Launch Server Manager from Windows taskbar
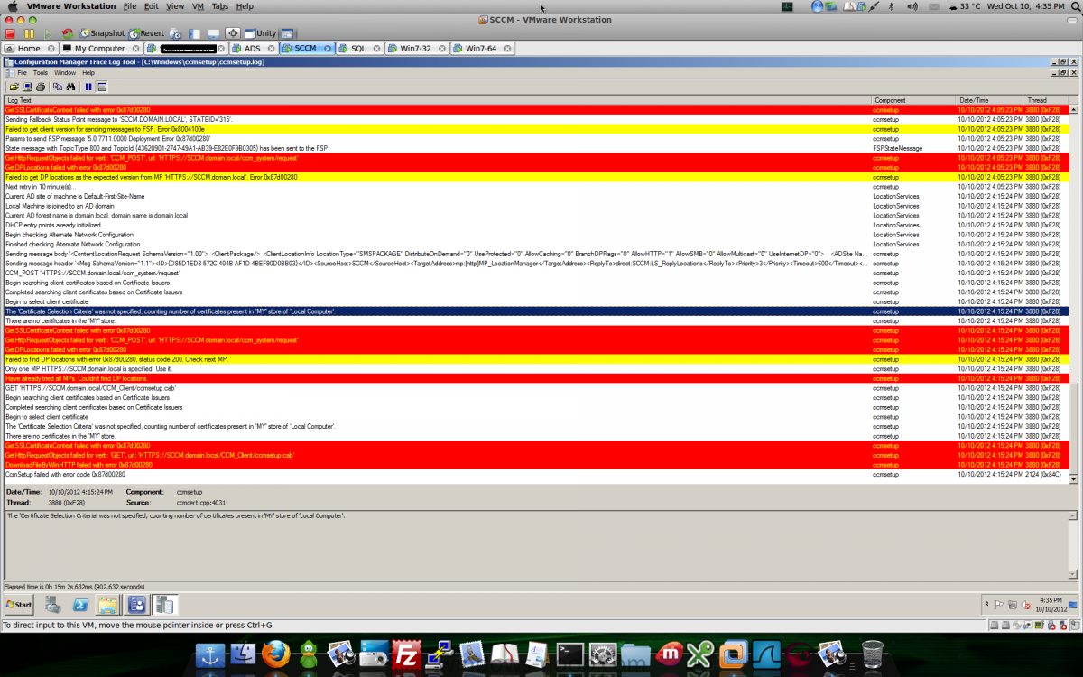The height and width of the screenshot is (677, 1083). pyautogui.click(x=53, y=605)
